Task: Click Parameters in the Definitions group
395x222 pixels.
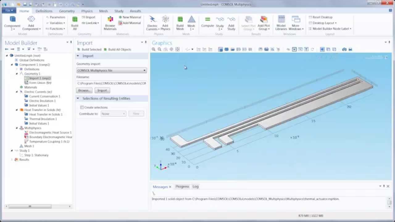Action: pos(56,17)
